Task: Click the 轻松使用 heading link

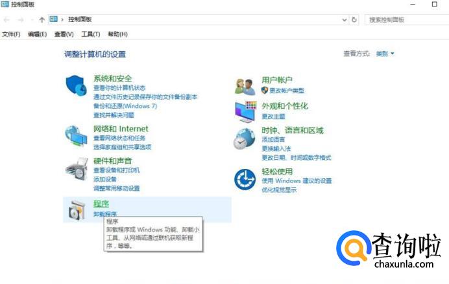Action: coord(277,171)
